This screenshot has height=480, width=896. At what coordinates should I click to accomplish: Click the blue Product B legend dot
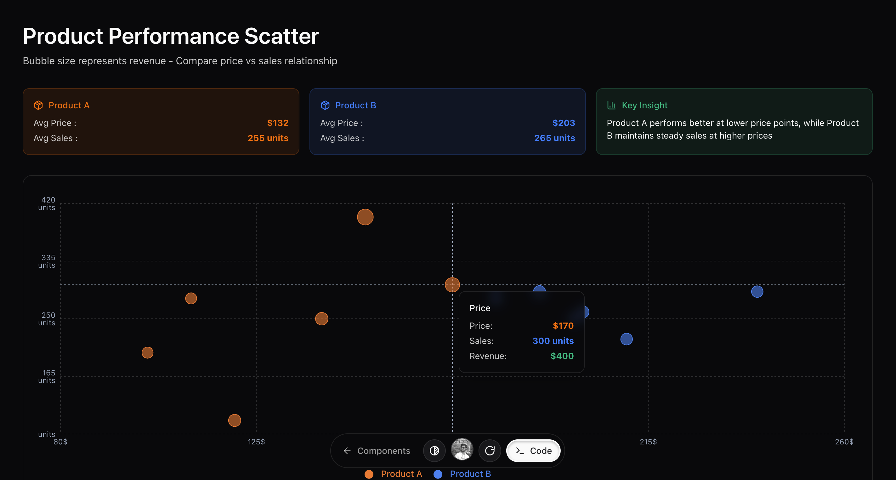coord(438,474)
